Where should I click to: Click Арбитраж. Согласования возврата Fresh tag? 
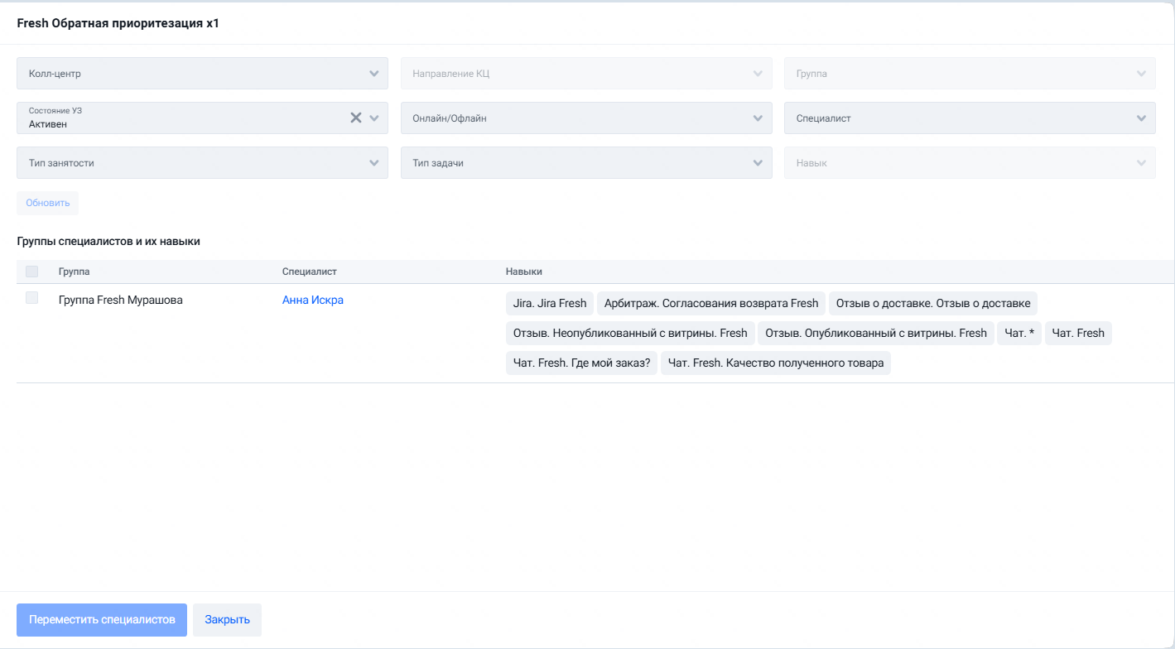click(711, 303)
